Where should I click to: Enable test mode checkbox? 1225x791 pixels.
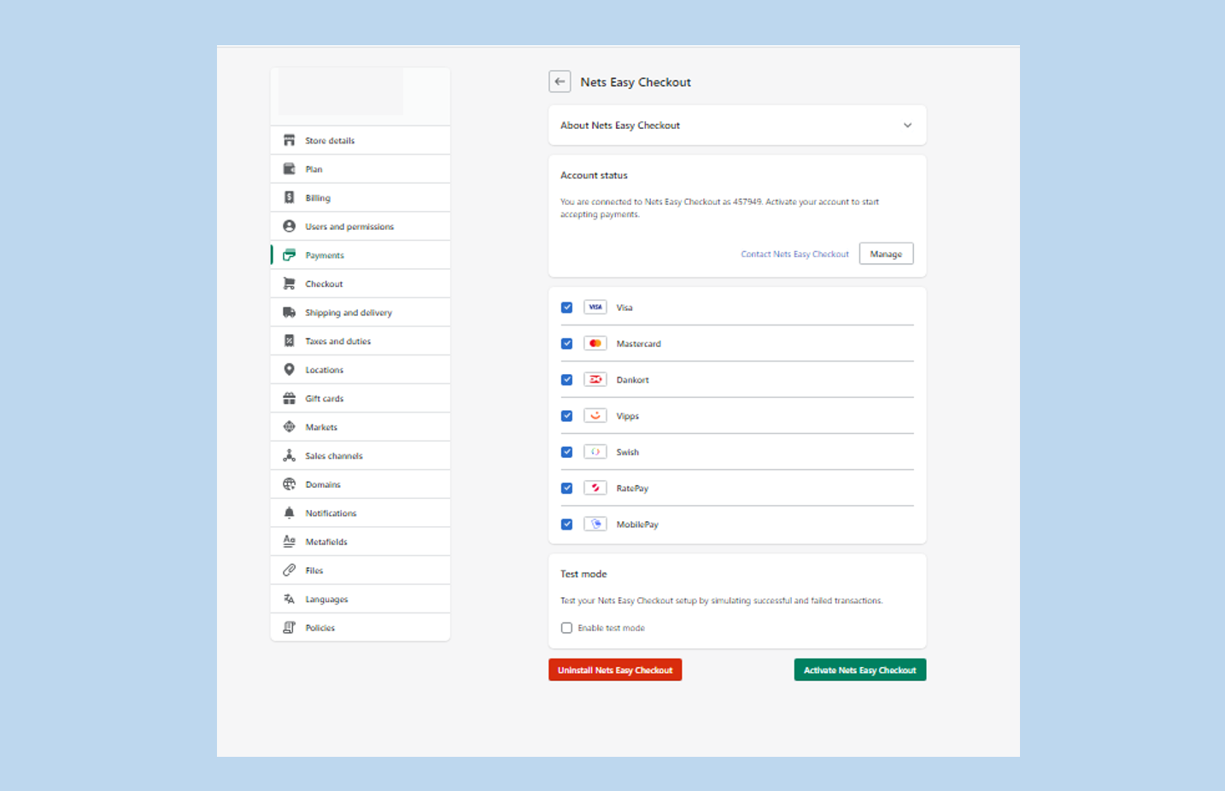[566, 628]
